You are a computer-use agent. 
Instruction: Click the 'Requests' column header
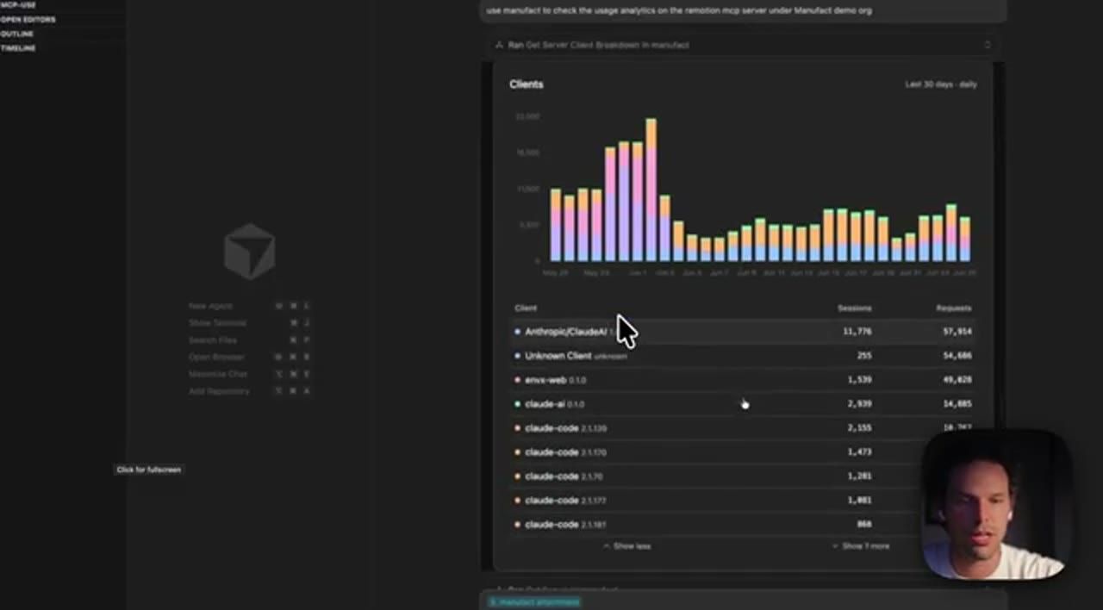tap(954, 308)
